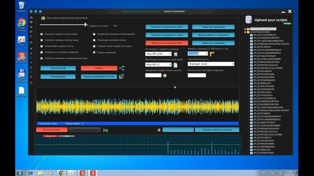Enable Главное окно поверх всех окон checkbox
This screenshot has height=176, width=314.
(x=94, y=46)
